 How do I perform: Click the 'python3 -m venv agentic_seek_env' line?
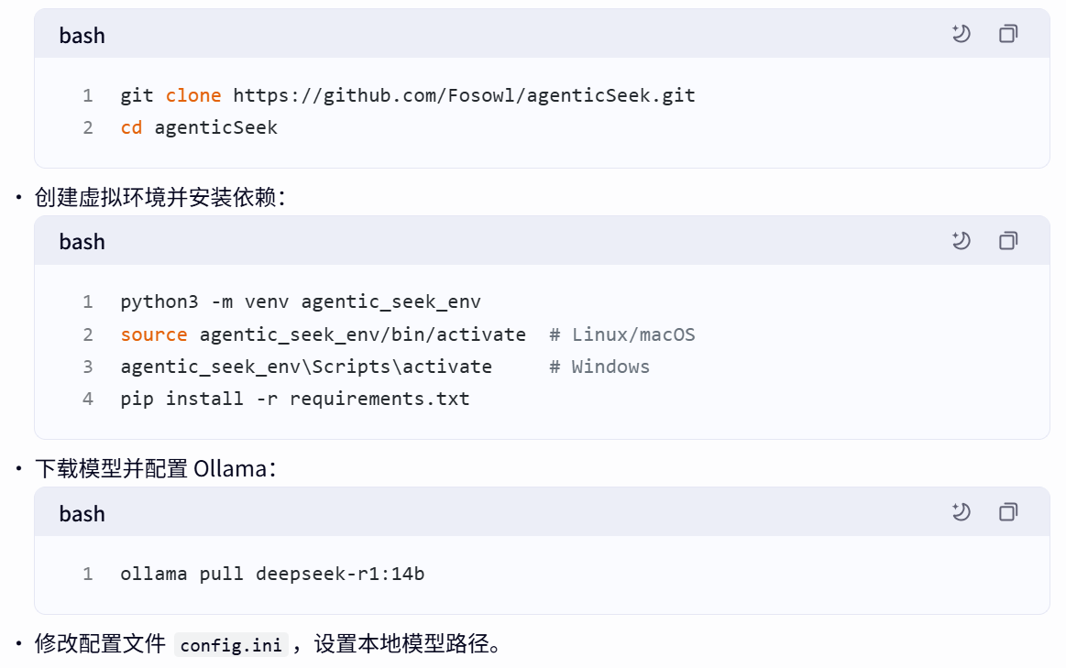click(301, 301)
